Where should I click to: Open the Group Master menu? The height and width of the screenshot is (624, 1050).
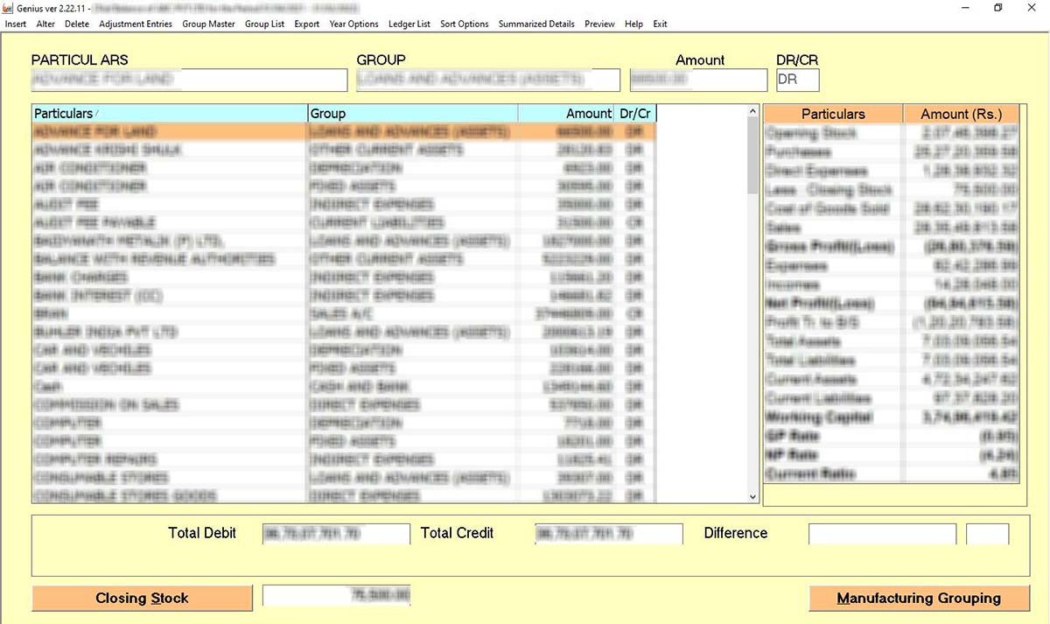(207, 24)
